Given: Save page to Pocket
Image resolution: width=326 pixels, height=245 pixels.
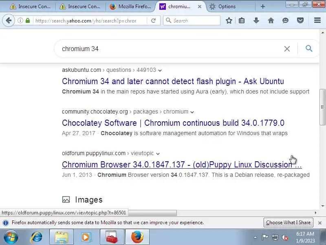Looking at the screenshot, I should pyautogui.click(x=300, y=20).
